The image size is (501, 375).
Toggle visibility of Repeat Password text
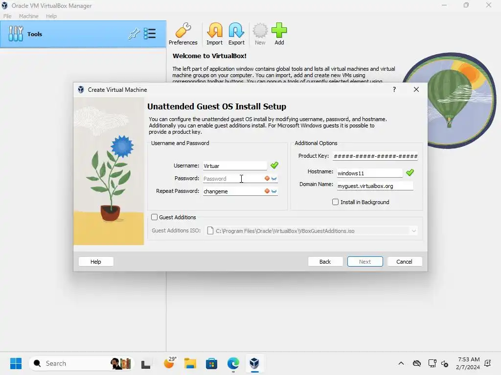pyautogui.click(x=274, y=191)
